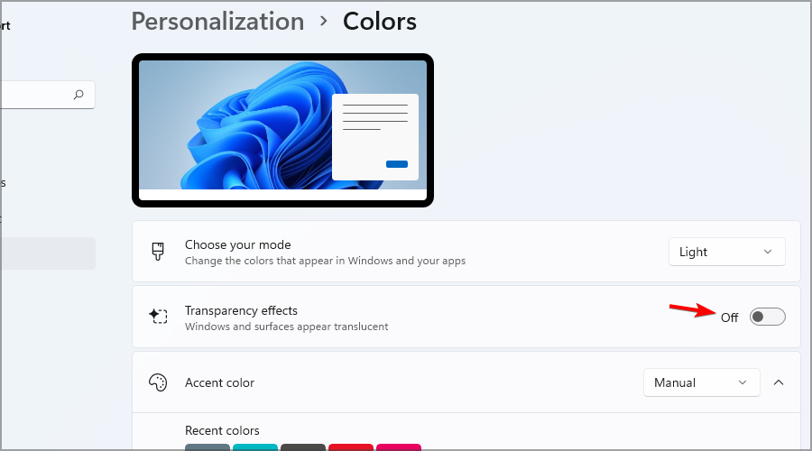The image size is (812, 451).
Task: Click the sidebar settings search field
Action: 48,95
